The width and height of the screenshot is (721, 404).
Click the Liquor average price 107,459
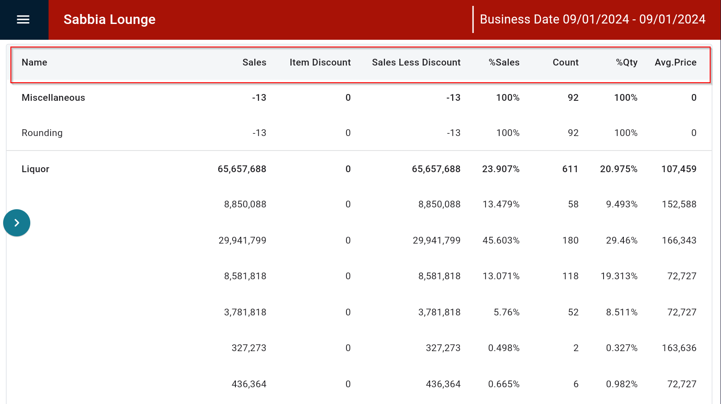pyautogui.click(x=679, y=169)
